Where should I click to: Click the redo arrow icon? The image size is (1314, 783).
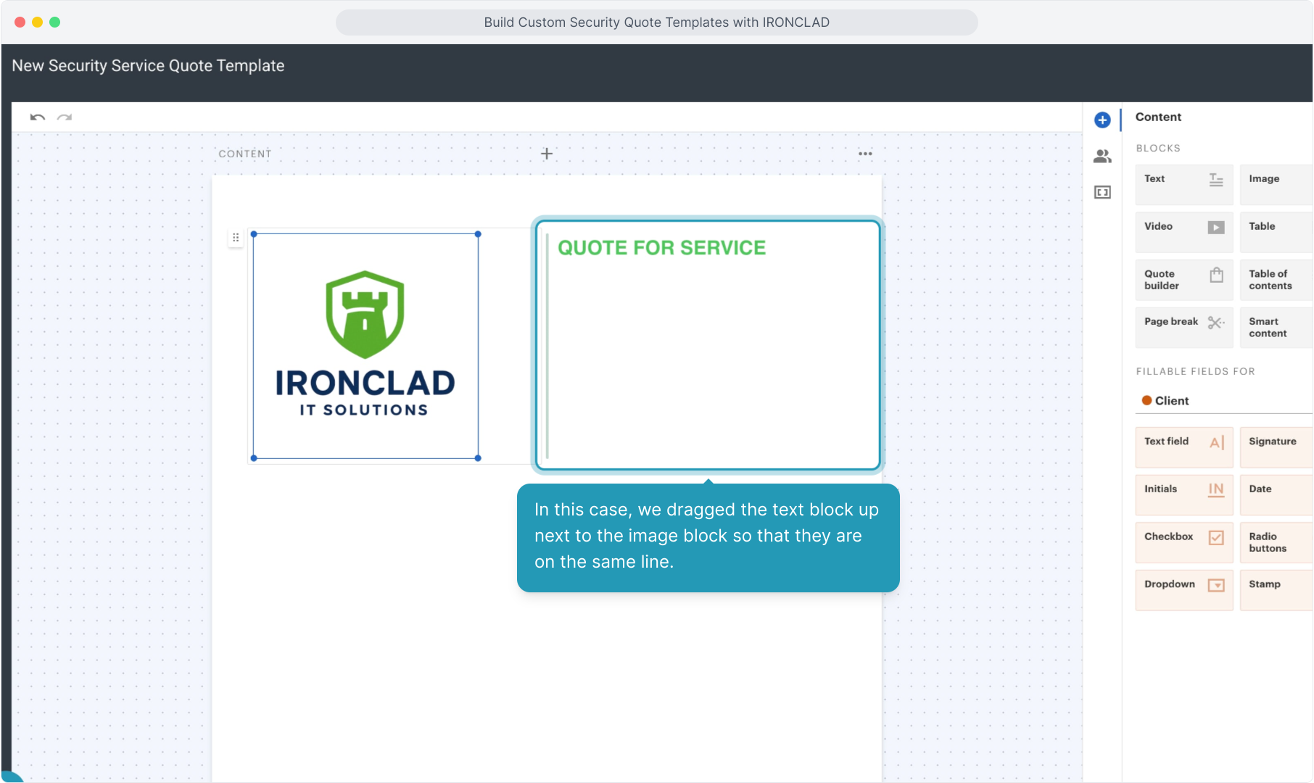tap(65, 117)
